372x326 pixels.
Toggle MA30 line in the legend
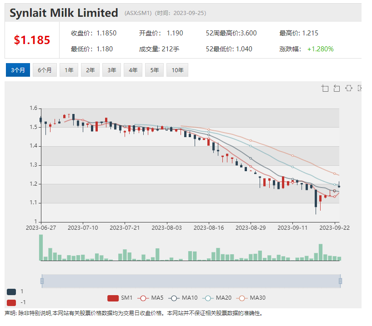point(251,298)
